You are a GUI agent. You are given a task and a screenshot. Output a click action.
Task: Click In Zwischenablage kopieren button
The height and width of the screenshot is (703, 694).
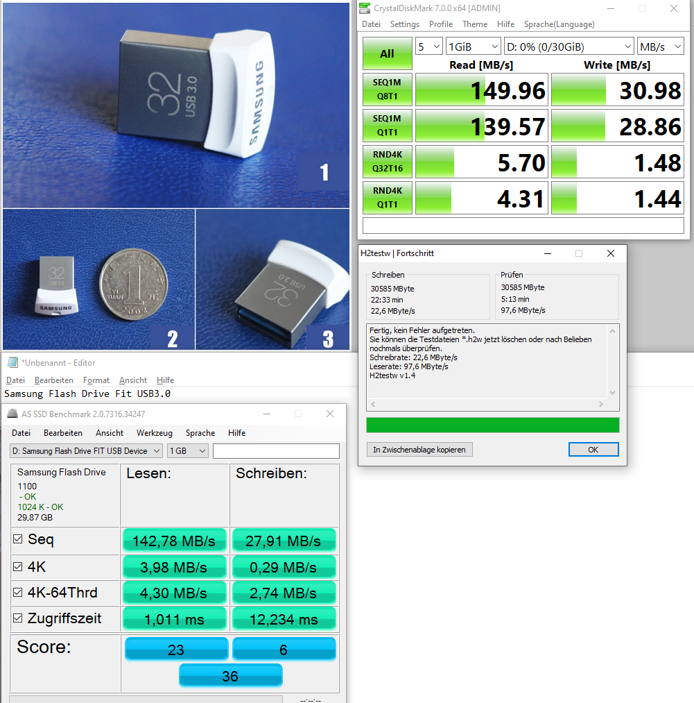[x=419, y=450]
